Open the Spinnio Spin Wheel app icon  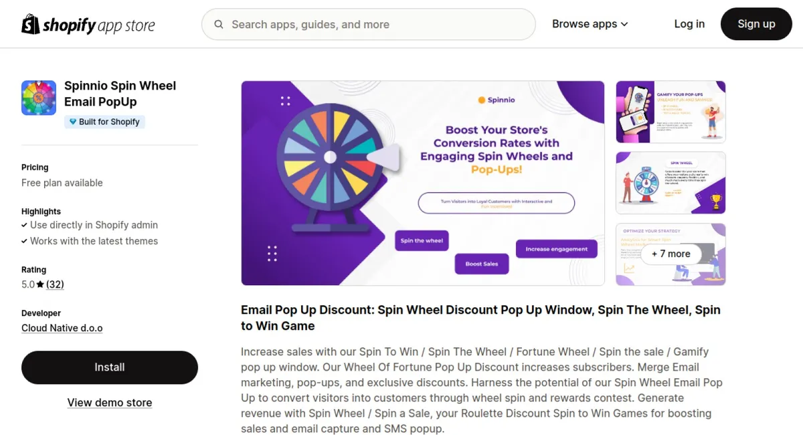[38, 97]
